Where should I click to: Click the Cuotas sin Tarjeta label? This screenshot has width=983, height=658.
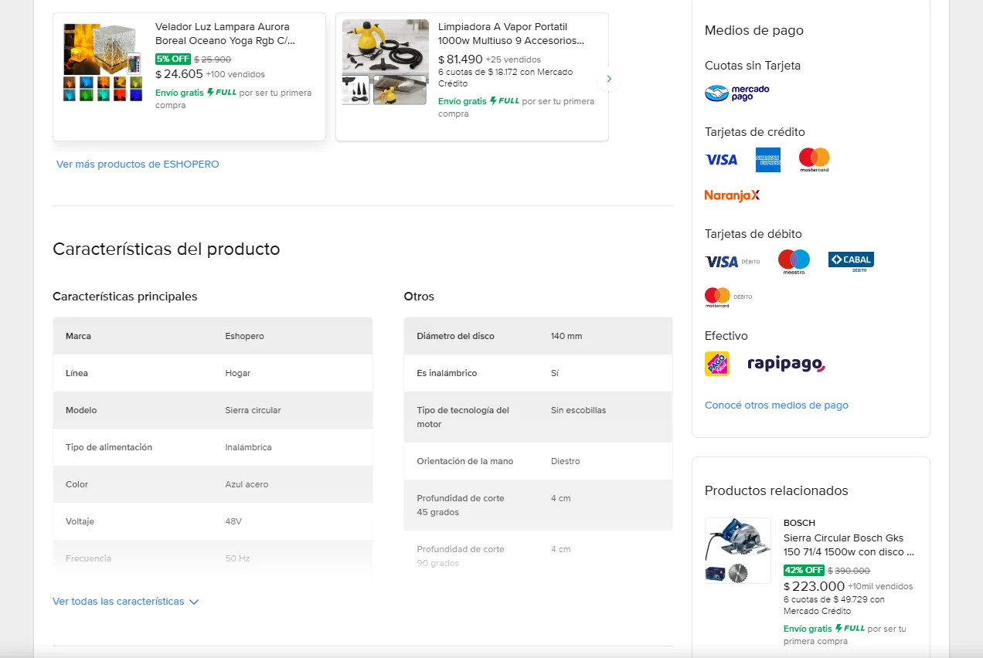click(x=753, y=66)
